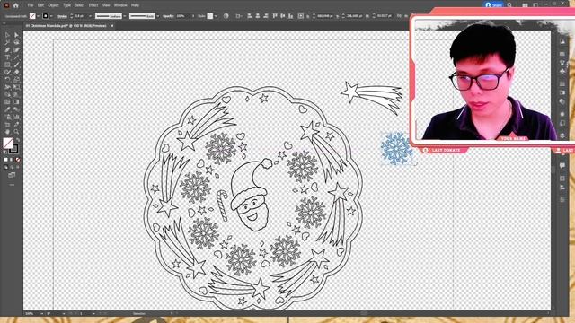The height and width of the screenshot is (323, 575).
Task: Choose the Free Transform tool
Action: tap(16, 87)
